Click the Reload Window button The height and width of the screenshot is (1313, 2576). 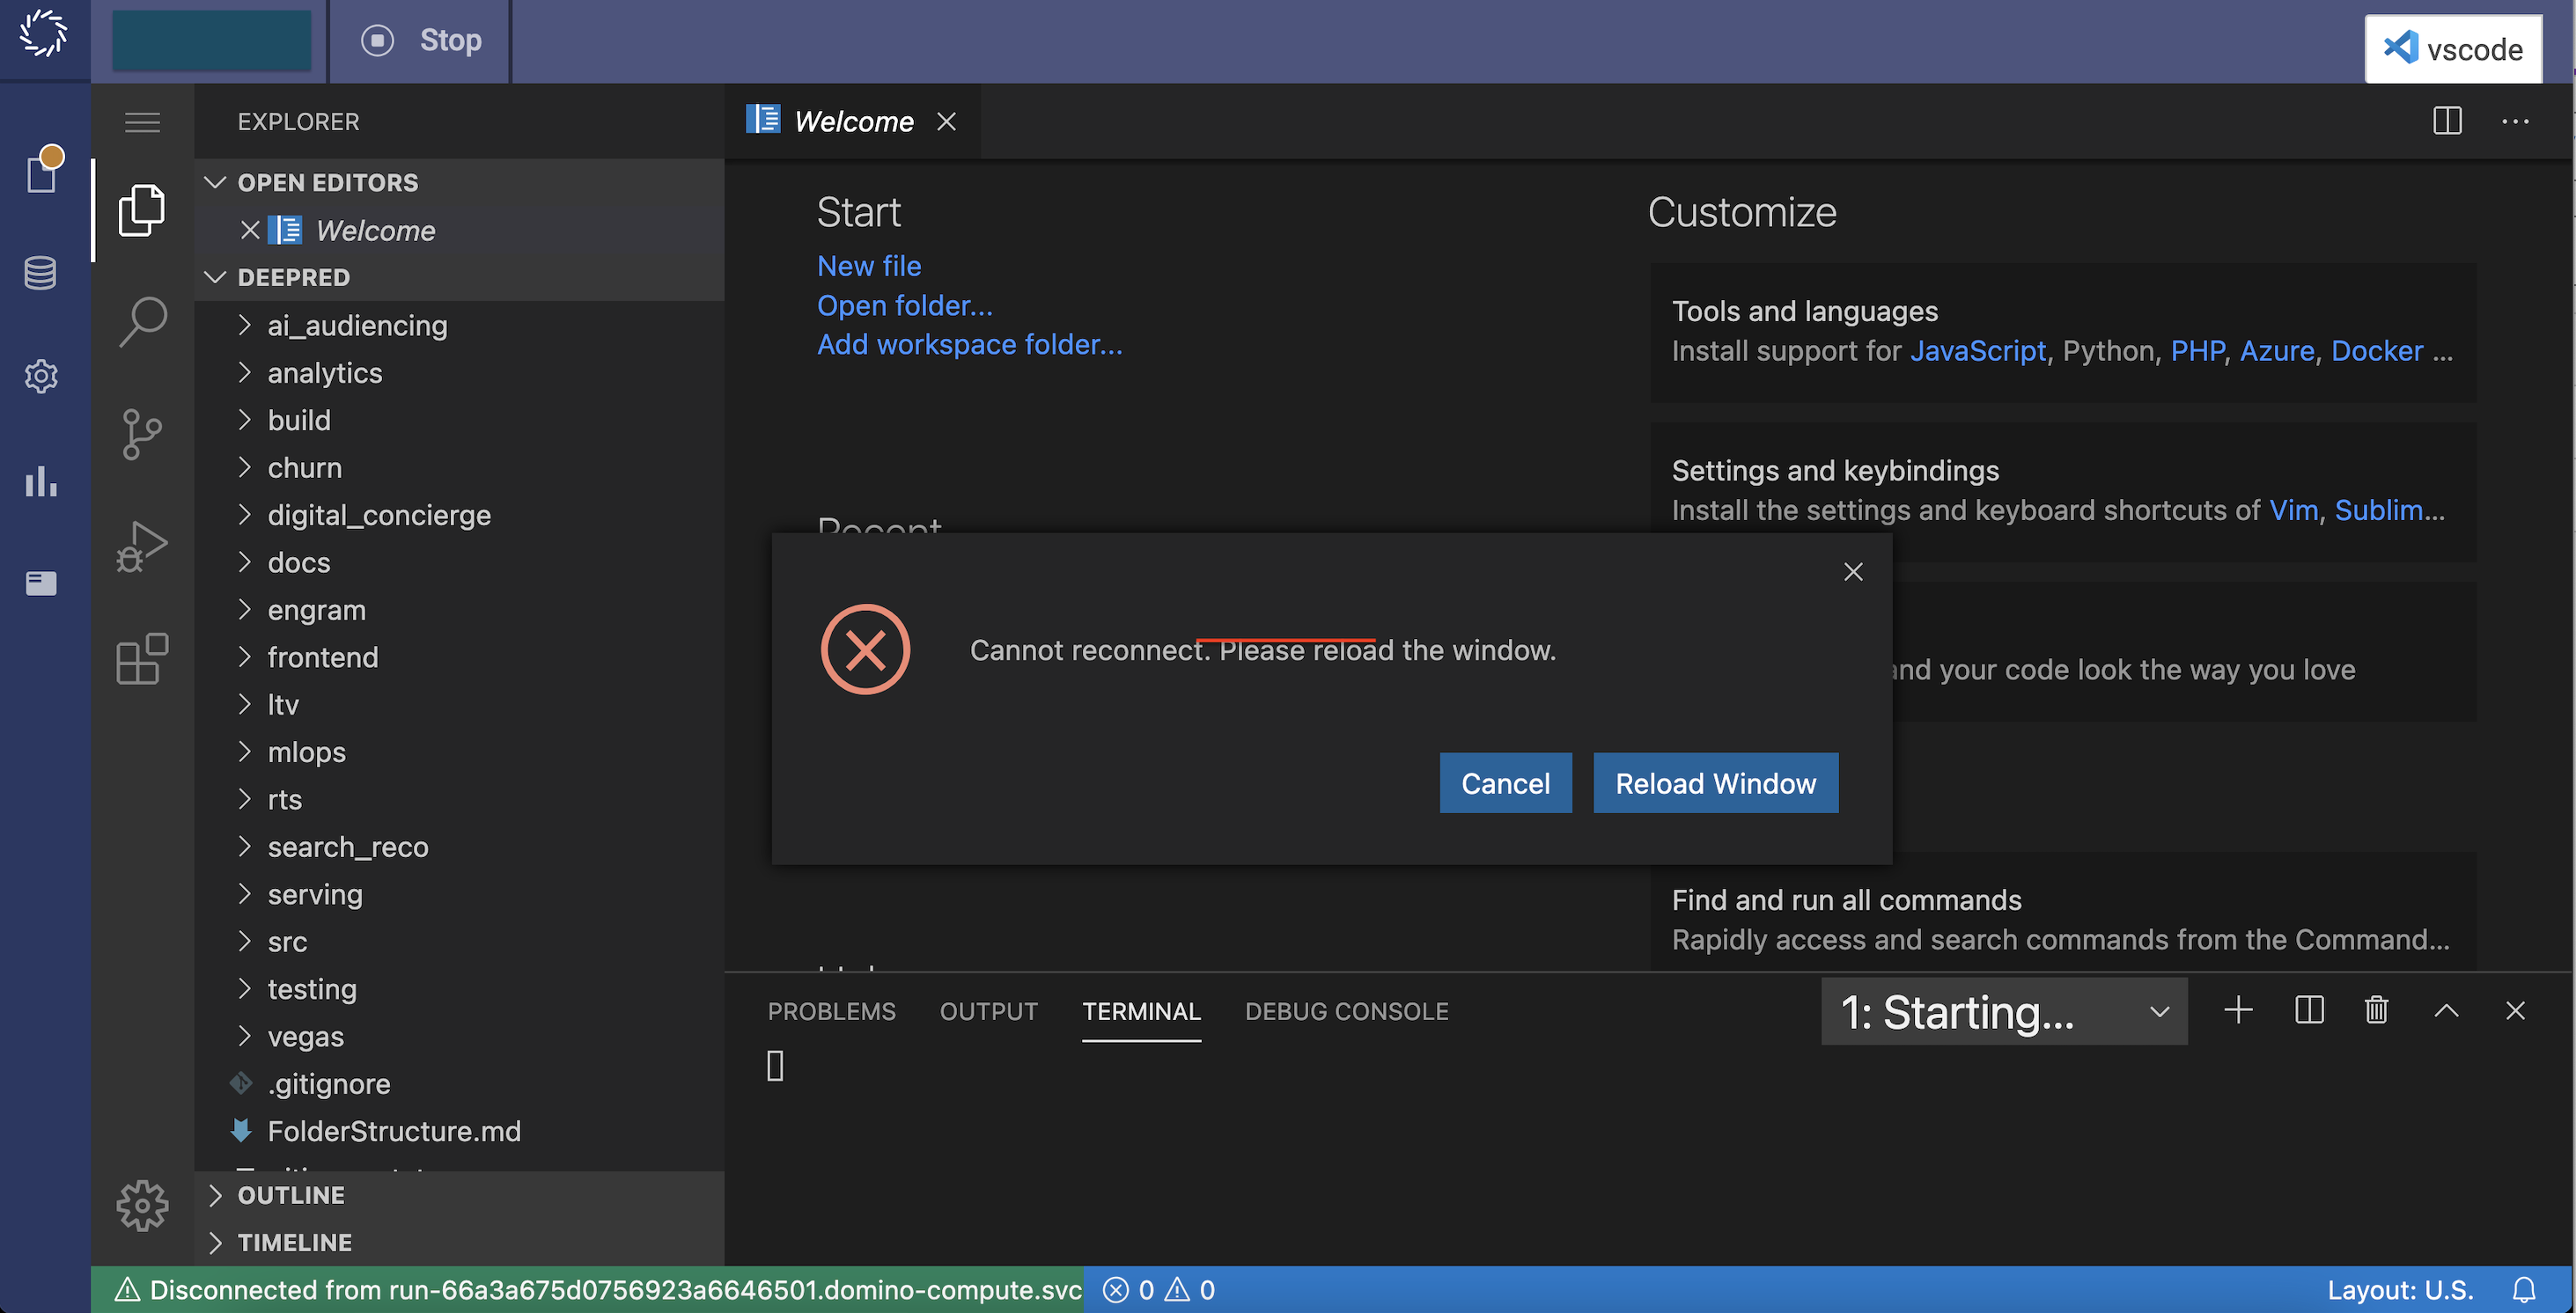pos(1715,783)
